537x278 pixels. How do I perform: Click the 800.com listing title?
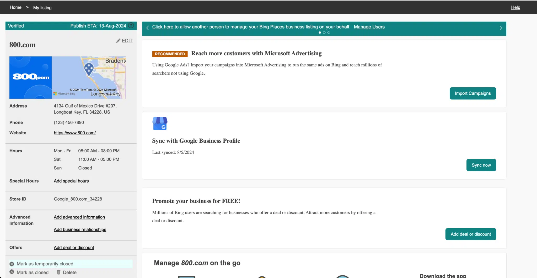(23, 45)
